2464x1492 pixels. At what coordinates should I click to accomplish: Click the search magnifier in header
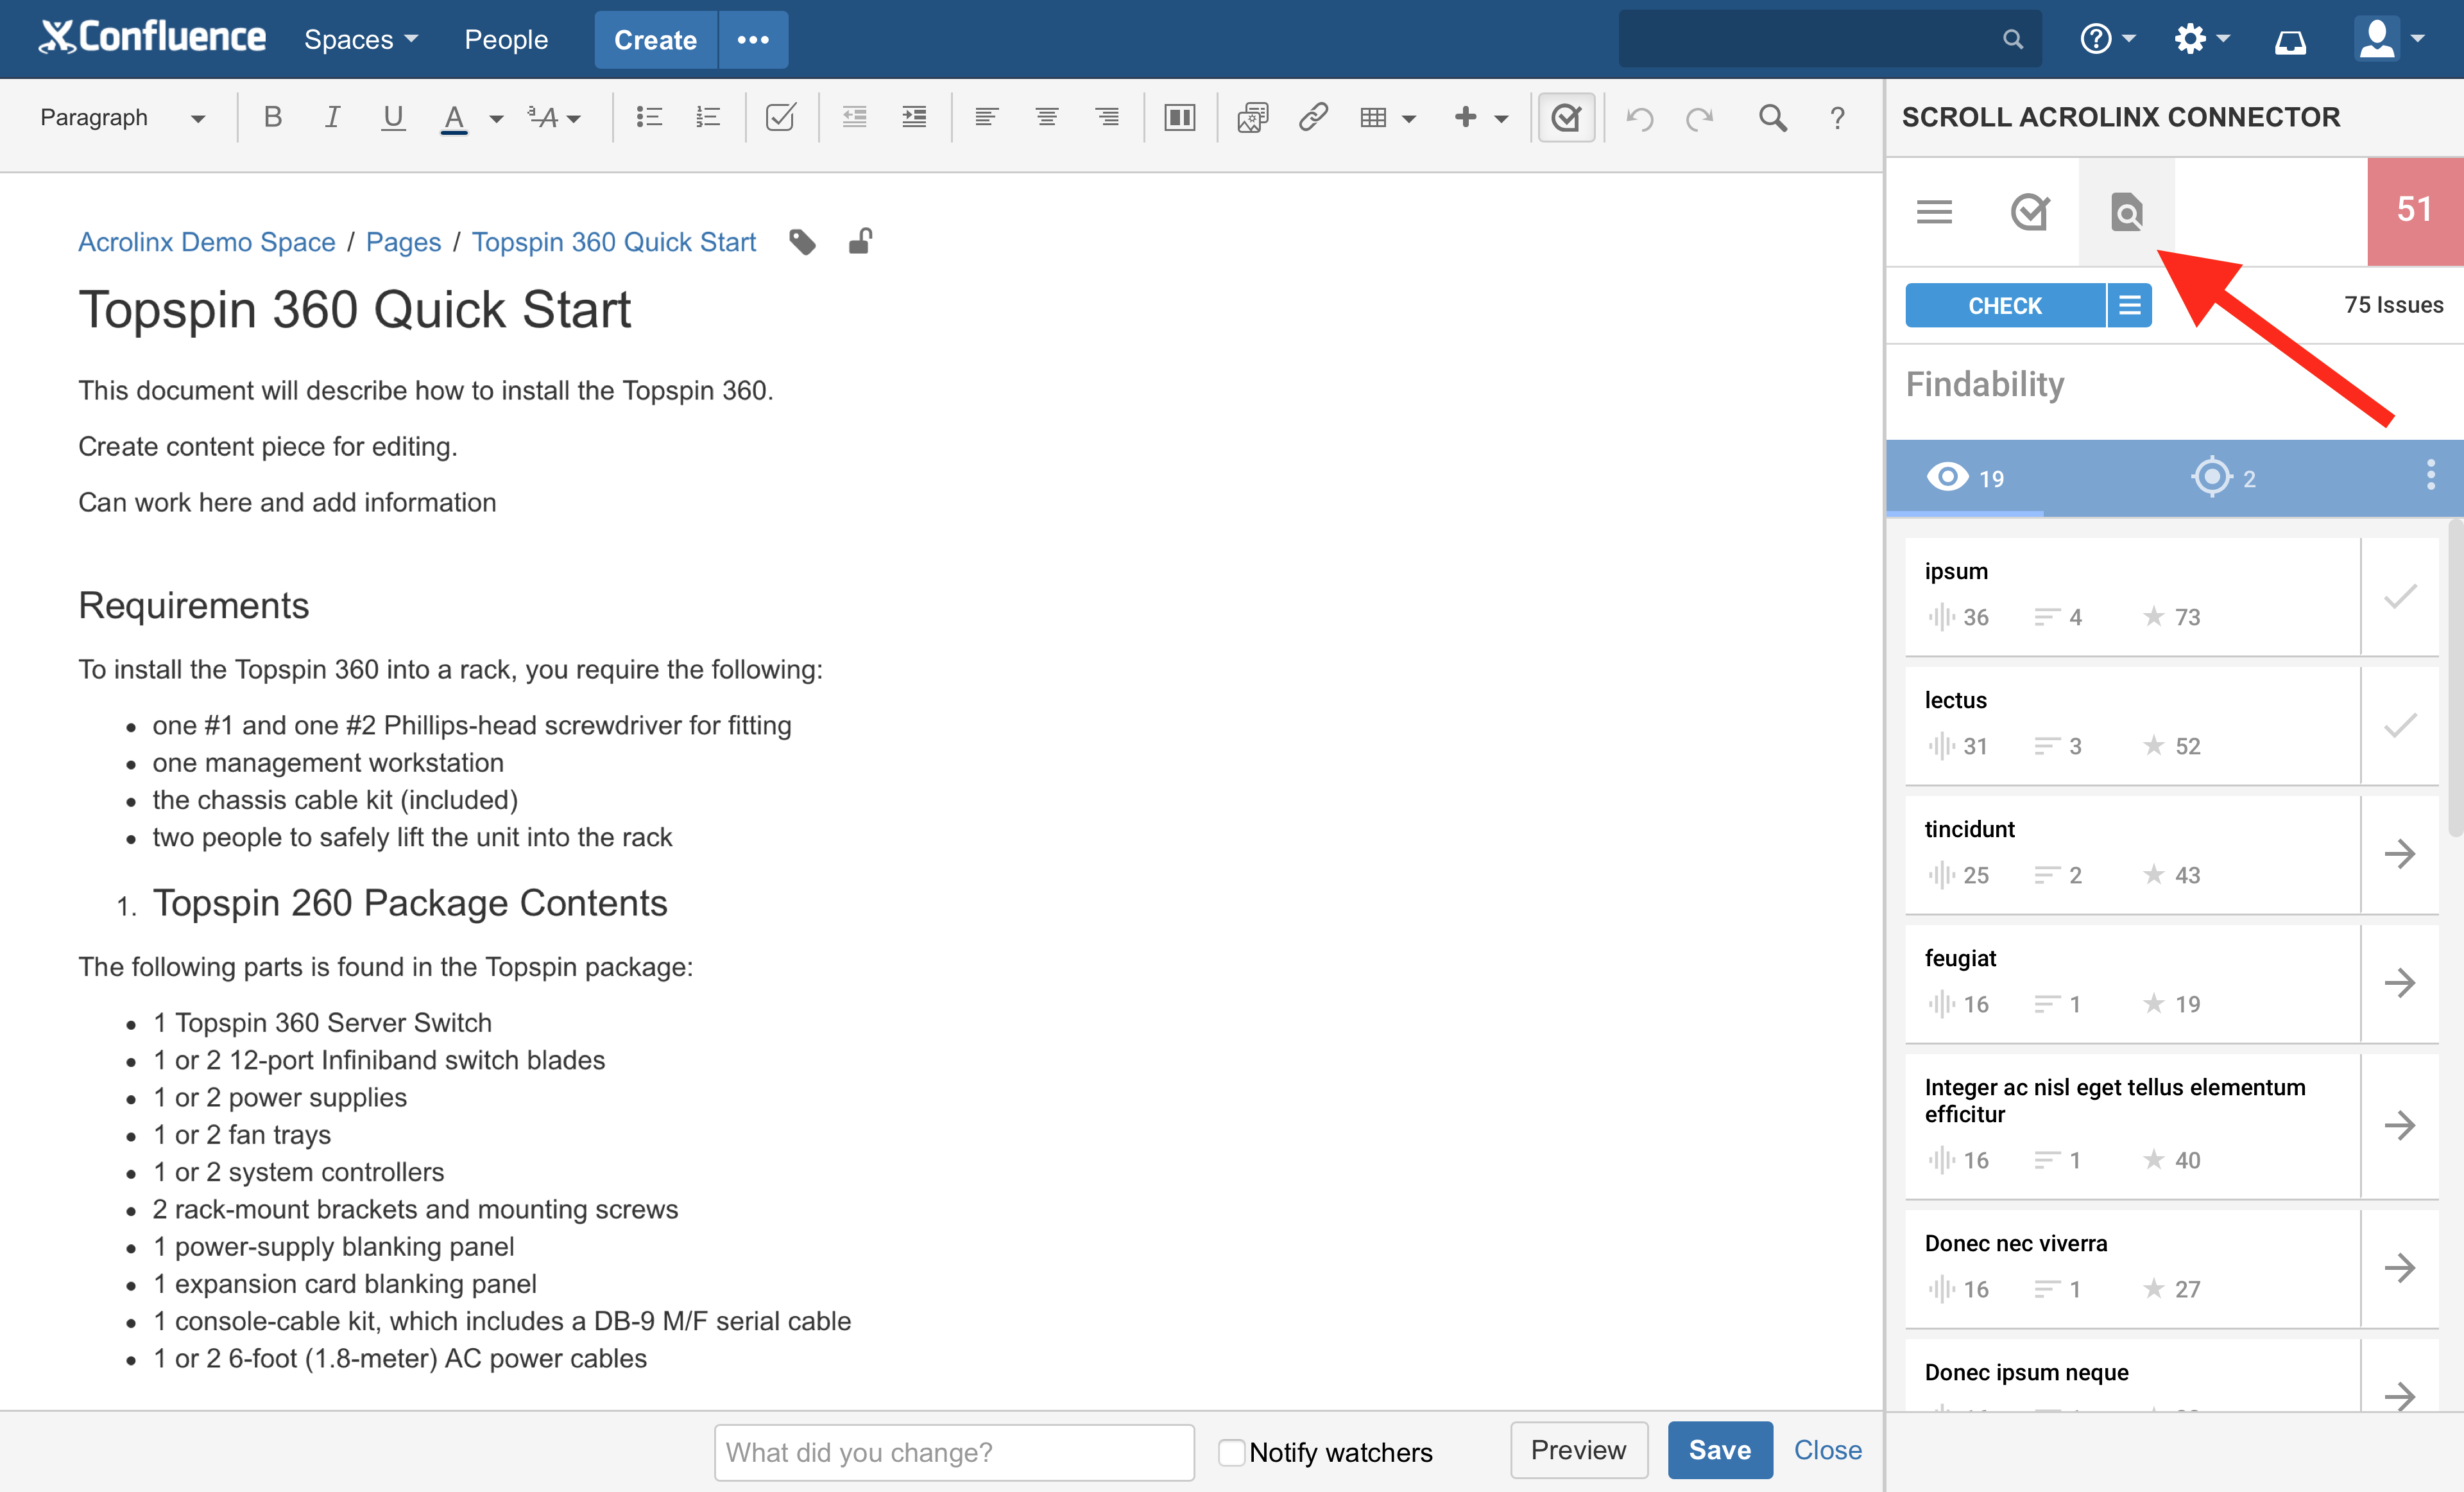click(2013, 39)
